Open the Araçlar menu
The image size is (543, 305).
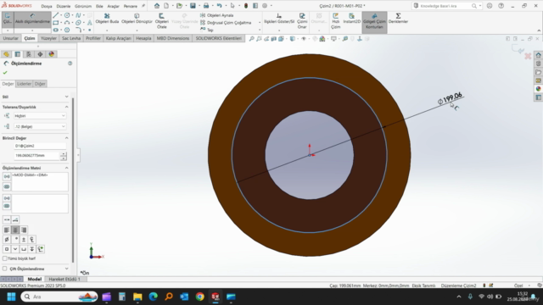pos(113,6)
